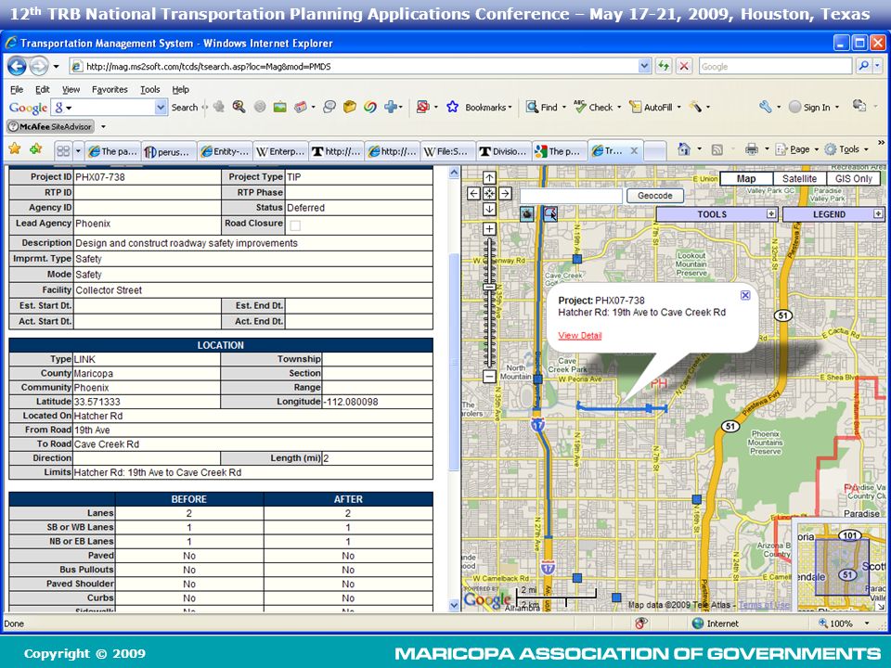The image size is (891, 668).
Task: Open the File menu
Action: (17, 89)
